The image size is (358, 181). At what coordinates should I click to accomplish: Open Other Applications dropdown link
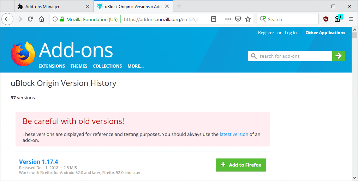click(326, 32)
